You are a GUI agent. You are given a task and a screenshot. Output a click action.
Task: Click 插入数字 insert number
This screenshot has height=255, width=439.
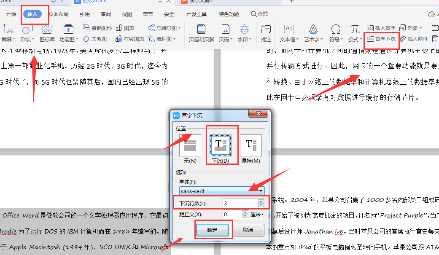pos(381,28)
